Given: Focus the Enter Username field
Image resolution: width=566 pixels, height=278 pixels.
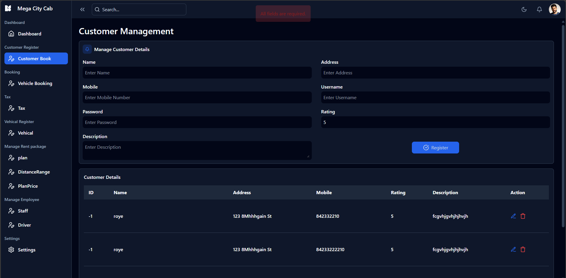Looking at the screenshot, I should click(x=435, y=97).
